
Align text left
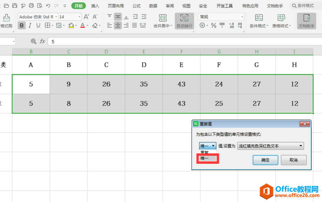[110, 25]
